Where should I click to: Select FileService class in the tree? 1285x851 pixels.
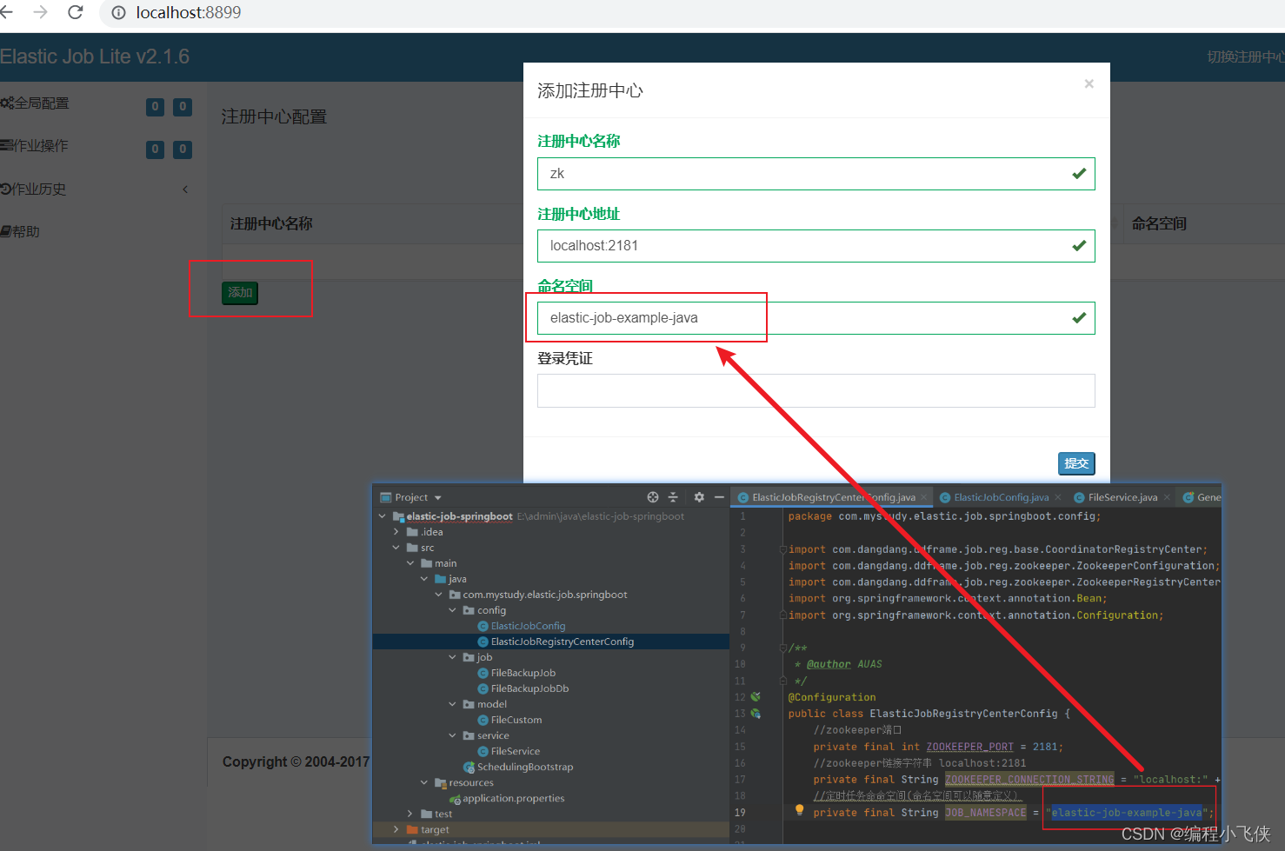point(515,751)
